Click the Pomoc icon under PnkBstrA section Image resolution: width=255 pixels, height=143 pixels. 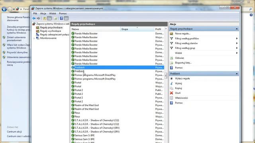pos(171,103)
